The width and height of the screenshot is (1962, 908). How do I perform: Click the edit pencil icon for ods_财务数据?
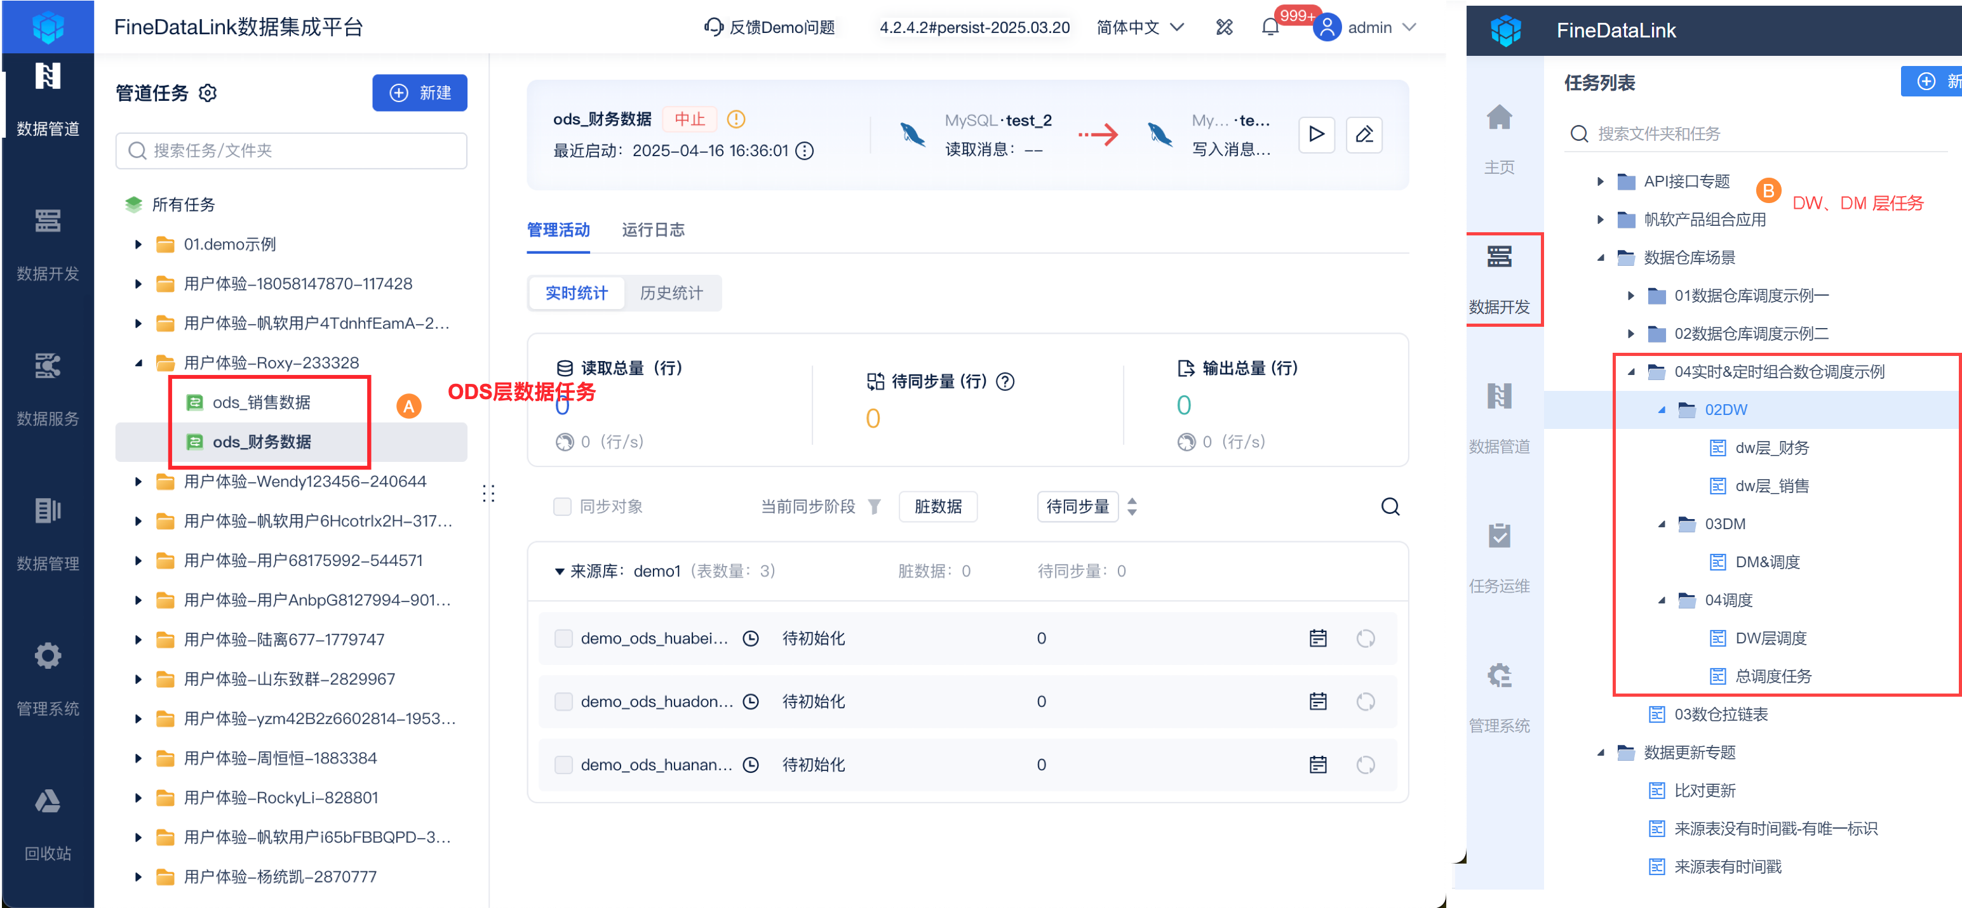click(1364, 135)
